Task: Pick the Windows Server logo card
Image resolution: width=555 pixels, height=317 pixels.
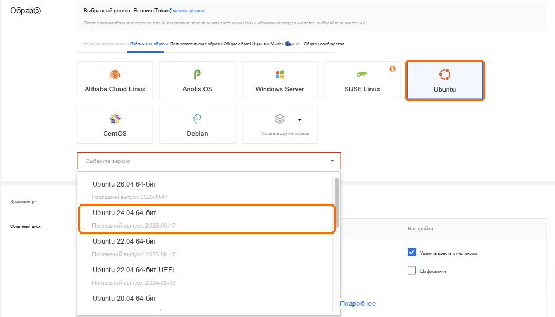Action: pyautogui.click(x=280, y=80)
